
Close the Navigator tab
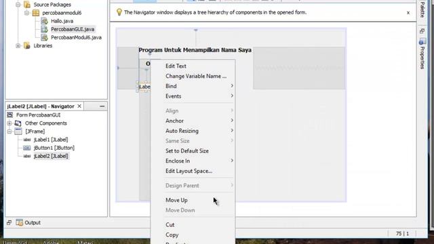79,106
